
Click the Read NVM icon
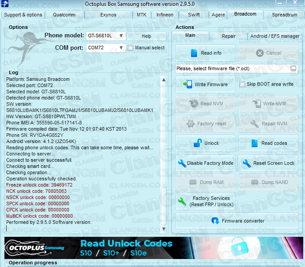click(193, 104)
